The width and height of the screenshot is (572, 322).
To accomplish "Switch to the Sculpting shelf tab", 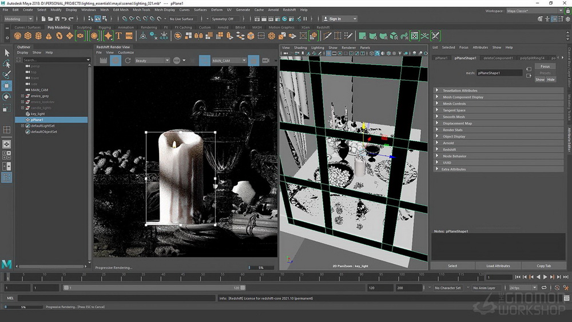I will pyautogui.click(x=84, y=27).
